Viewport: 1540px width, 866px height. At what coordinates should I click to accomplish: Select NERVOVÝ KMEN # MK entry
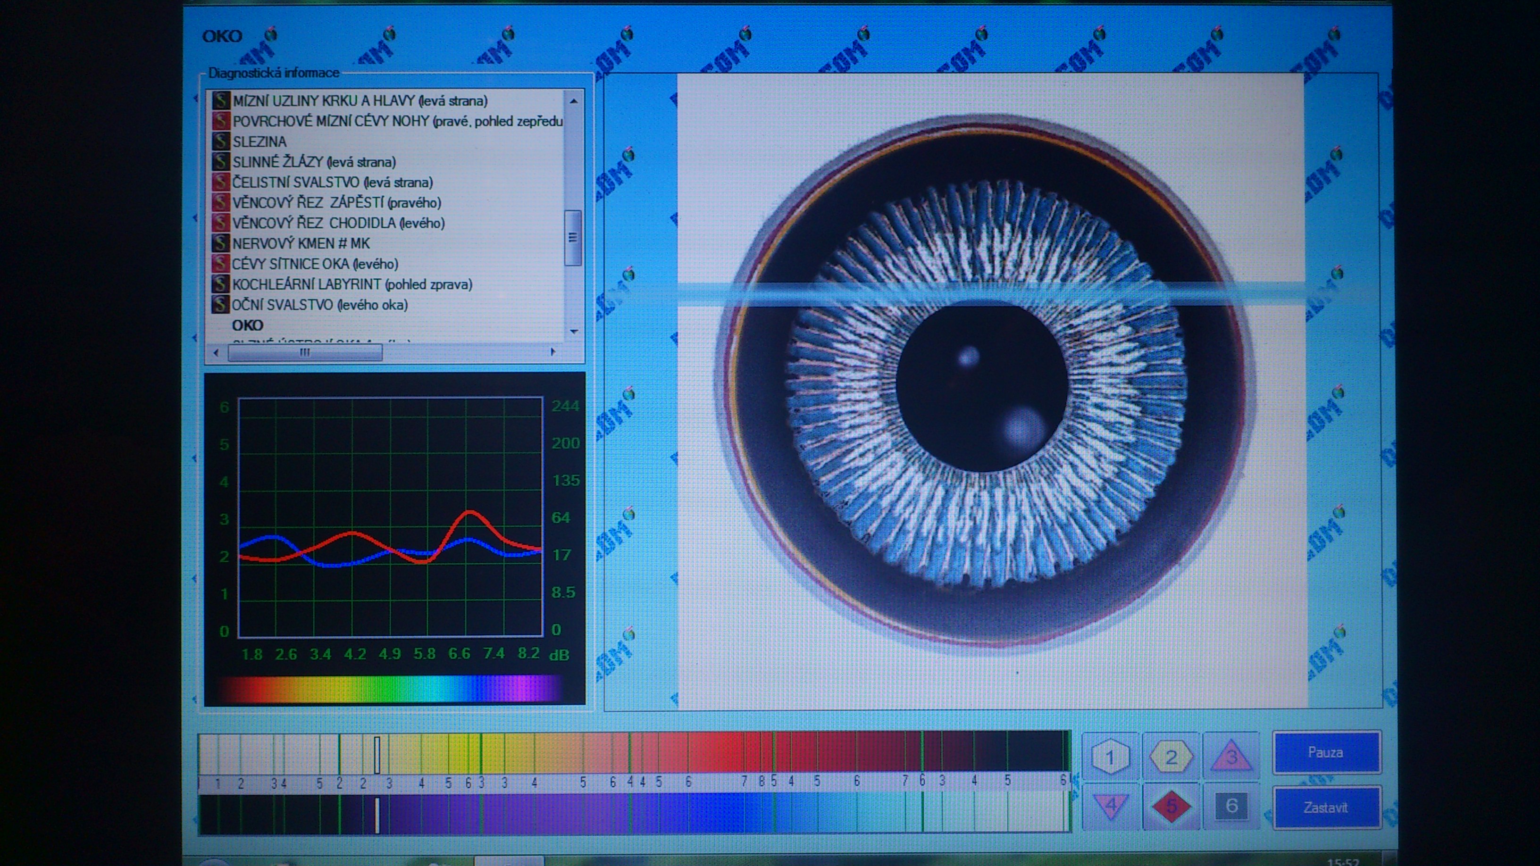[301, 242]
